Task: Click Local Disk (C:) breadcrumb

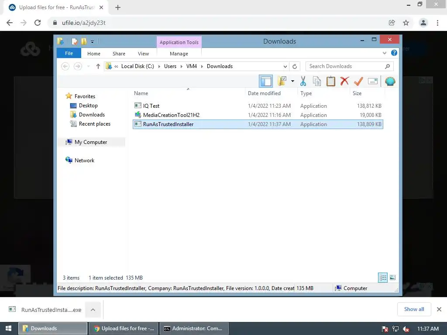Action: coord(138,66)
